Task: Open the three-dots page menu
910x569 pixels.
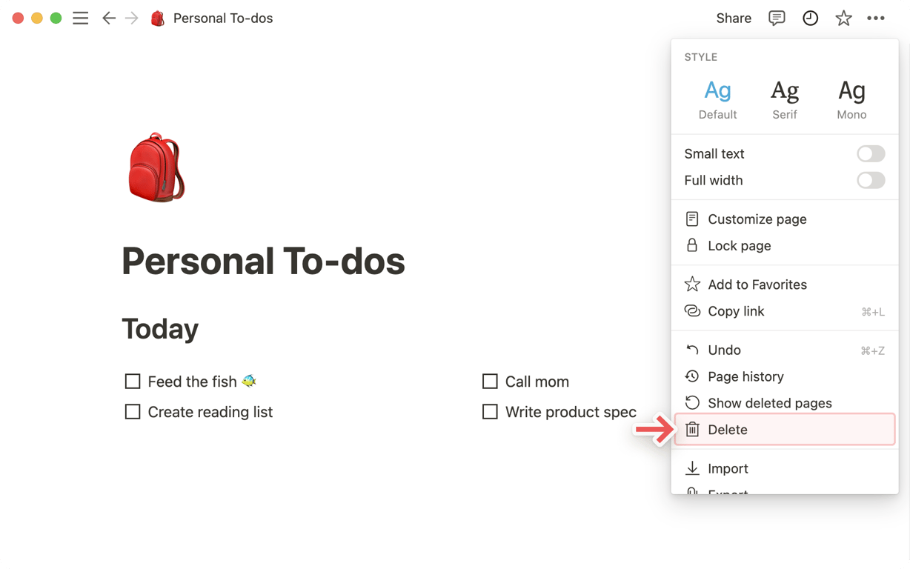Action: pyautogui.click(x=876, y=19)
